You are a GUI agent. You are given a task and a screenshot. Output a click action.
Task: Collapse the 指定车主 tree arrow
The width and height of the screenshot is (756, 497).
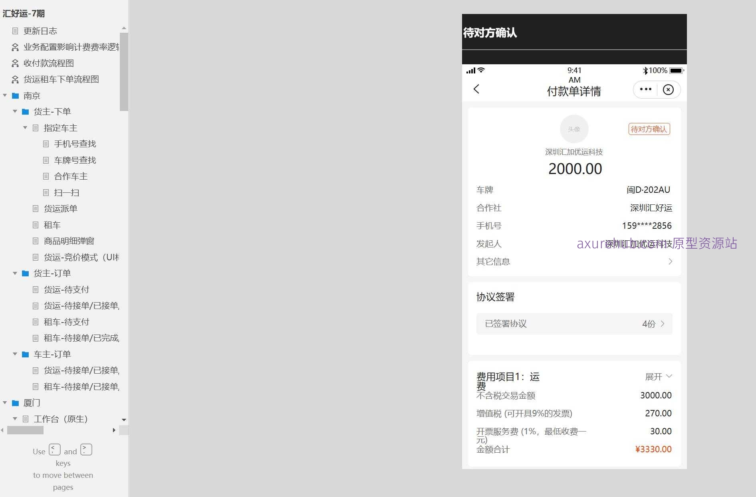point(25,128)
